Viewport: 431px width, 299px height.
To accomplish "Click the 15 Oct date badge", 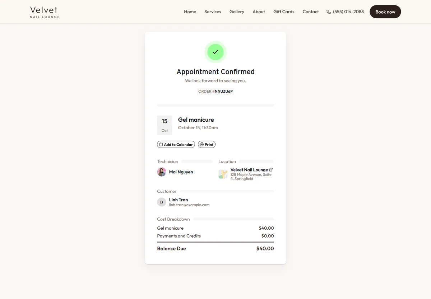I will (x=164, y=125).
